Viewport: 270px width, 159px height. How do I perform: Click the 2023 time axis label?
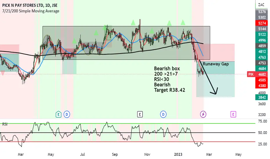tap(178, 154)
